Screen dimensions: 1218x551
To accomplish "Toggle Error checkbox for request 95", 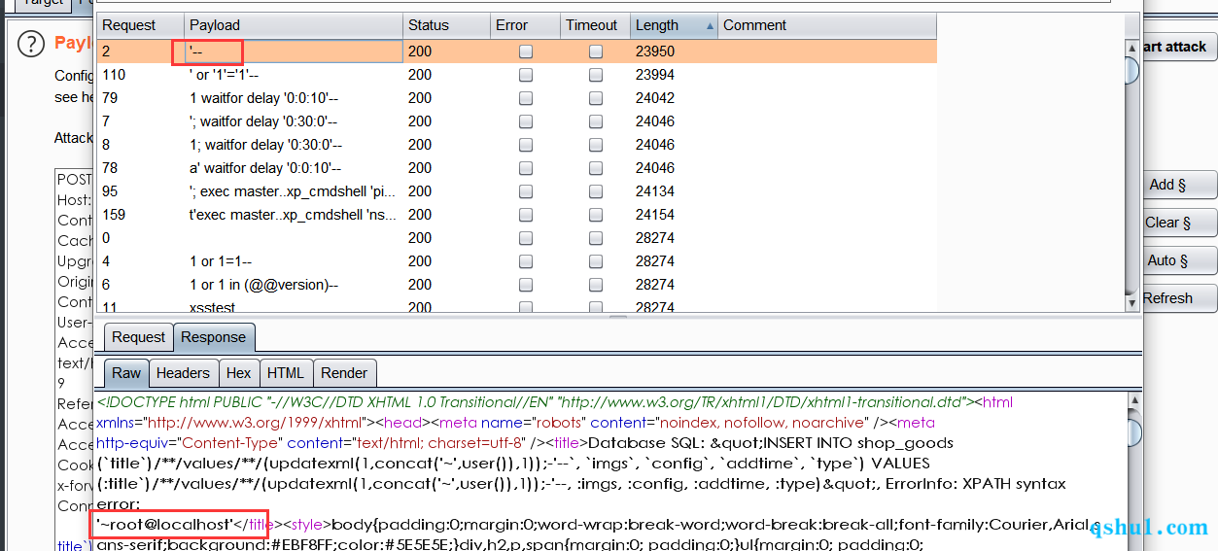I will [526, 191].
